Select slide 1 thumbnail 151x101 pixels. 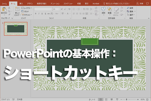click(16, 29)
